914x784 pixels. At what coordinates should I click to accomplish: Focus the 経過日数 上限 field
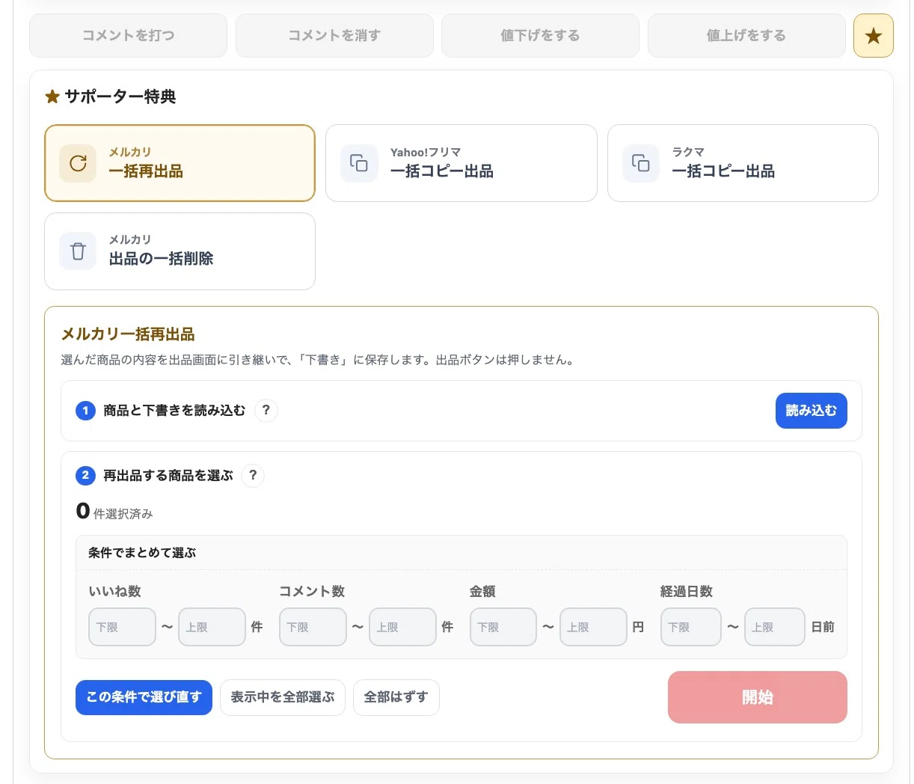[775, 627]
